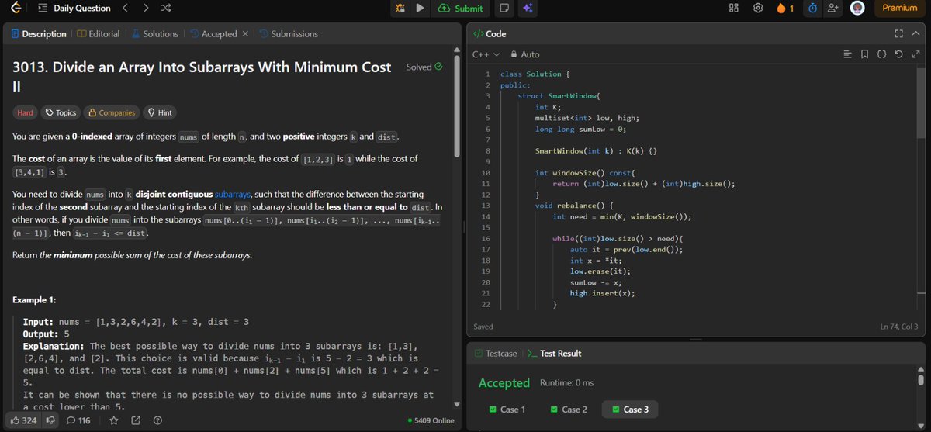Reveal the Hint
The height and width of the screenshot is (432, 931).
(x=159, y=112)
